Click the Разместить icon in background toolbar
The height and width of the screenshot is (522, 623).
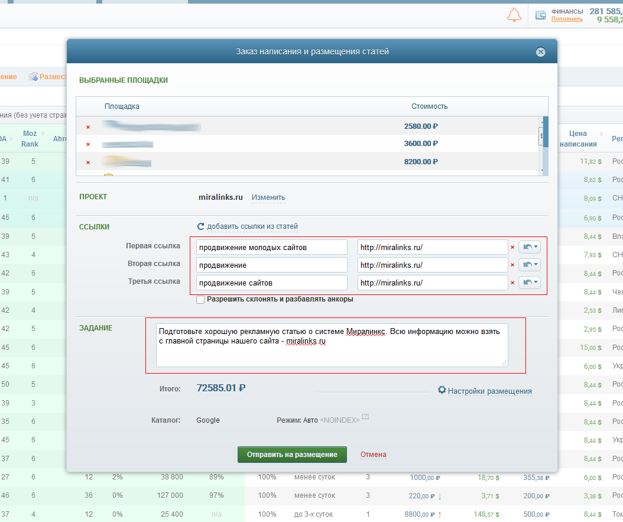coord(33,77)
